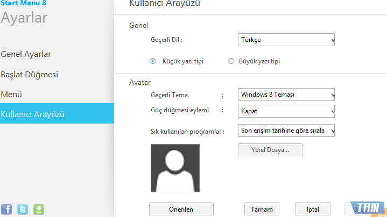Switch to the Menü settings page

tap(11, 94)
